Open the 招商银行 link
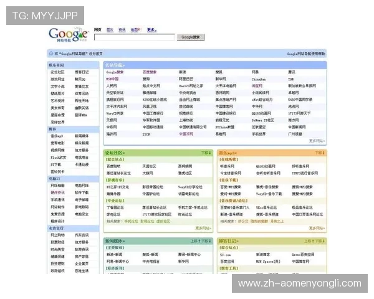Image resolution: width=374 pixels, height=299 pixels. 186,113
